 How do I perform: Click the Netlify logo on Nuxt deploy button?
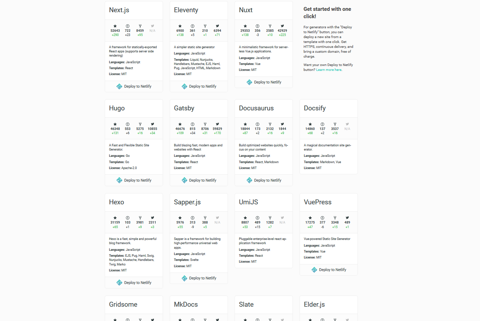[x=249, y=82]
